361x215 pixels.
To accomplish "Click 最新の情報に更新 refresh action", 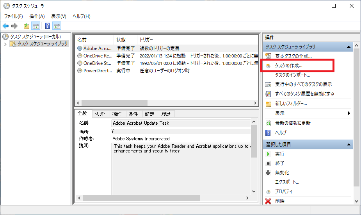I will point(293,123).
